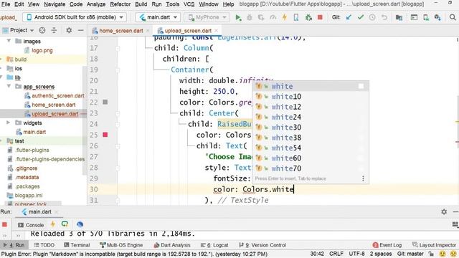The image size is (459, 258).
Task: Trigger Flutter hot reload lightning icon in toolbar
Action: (284, 17)
